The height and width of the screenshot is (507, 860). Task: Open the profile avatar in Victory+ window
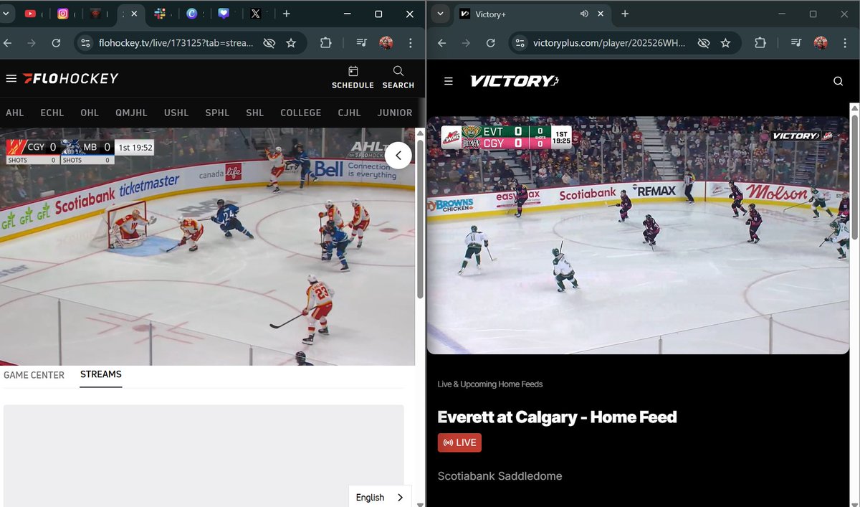tap(821, 43)
